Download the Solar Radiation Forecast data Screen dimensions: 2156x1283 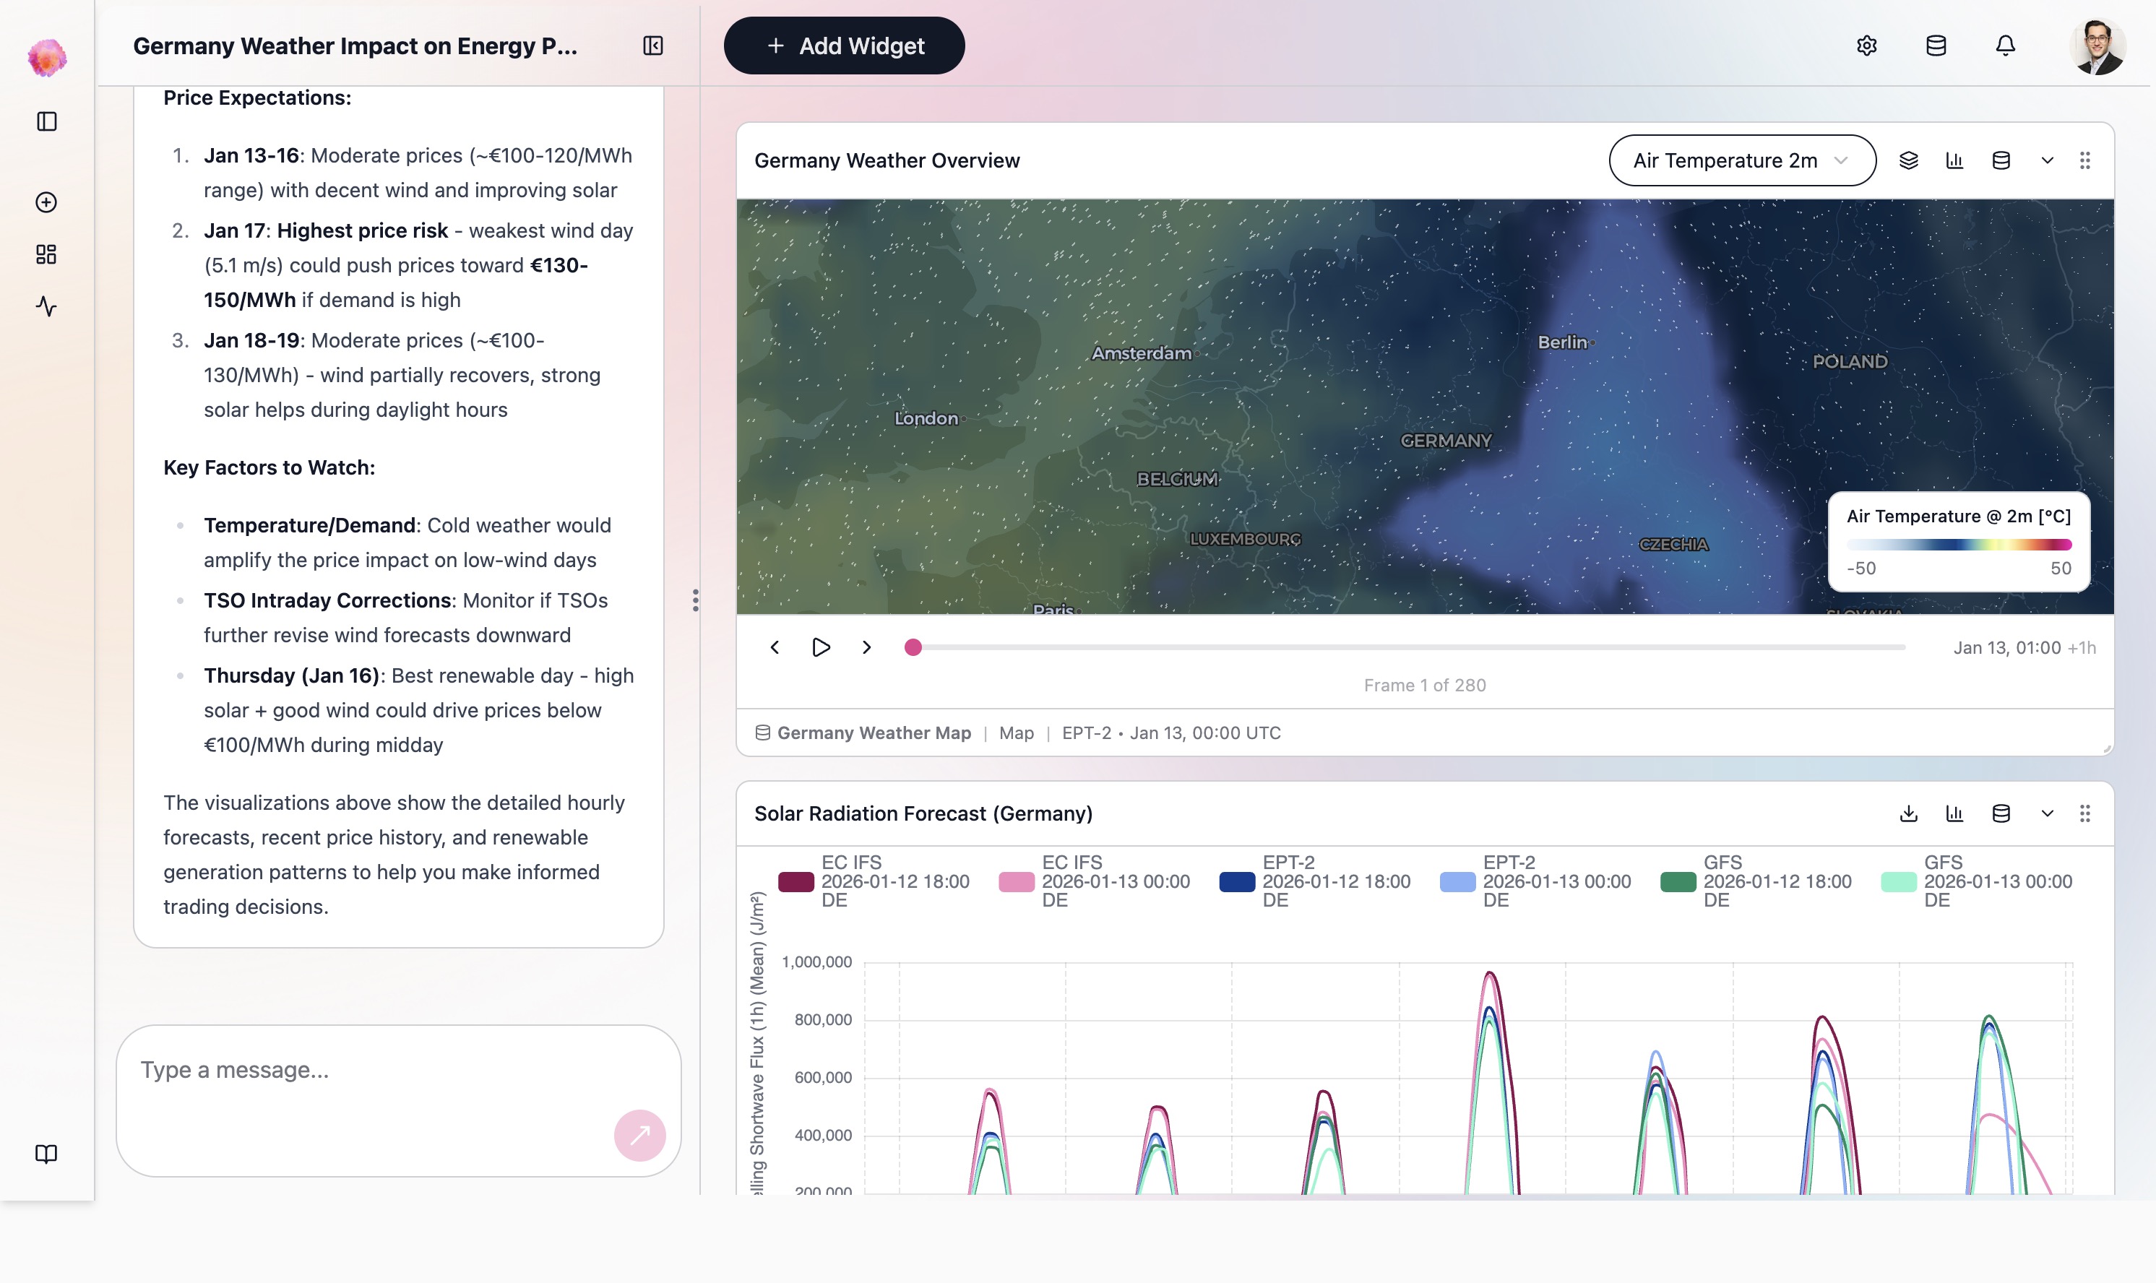pyautogui.click(x=1909, y=813)
